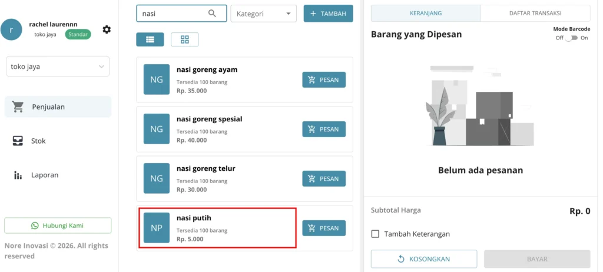The image size is (603, 272).
Task: Click the search magnifier icon
Action: [212, 14]
